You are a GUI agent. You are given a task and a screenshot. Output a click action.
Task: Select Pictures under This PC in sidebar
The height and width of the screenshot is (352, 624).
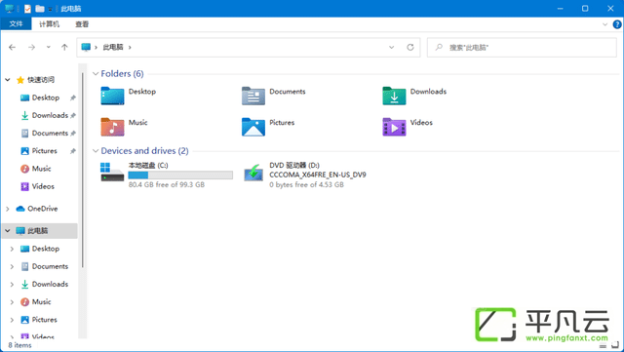[x=44, y=320]
